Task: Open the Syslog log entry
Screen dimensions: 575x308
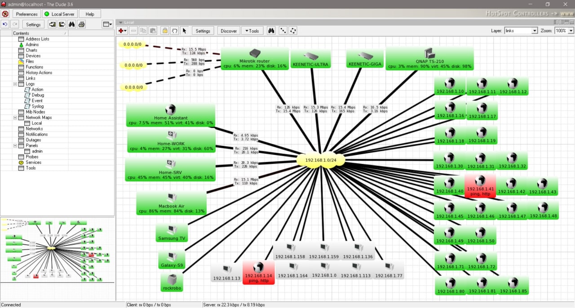Action: (37, 106)
